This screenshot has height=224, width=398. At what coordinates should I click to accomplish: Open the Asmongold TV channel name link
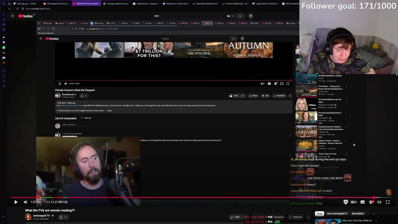[41, 216]
